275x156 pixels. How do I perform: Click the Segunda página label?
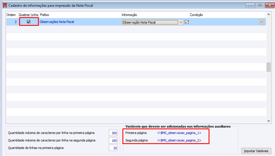[136, 141]
